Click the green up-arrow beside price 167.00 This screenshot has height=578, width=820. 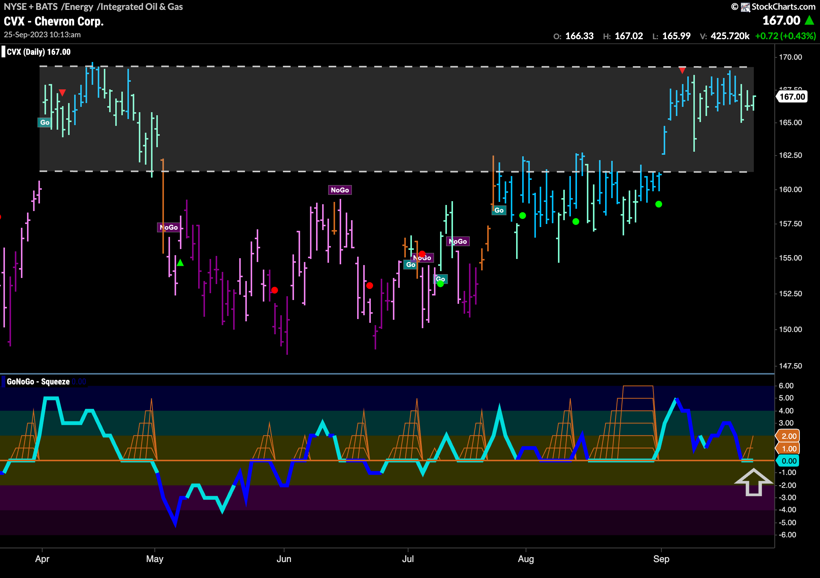(810, 20)
